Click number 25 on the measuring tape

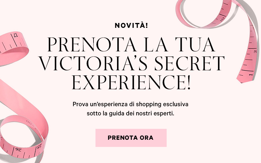(39, 147)
